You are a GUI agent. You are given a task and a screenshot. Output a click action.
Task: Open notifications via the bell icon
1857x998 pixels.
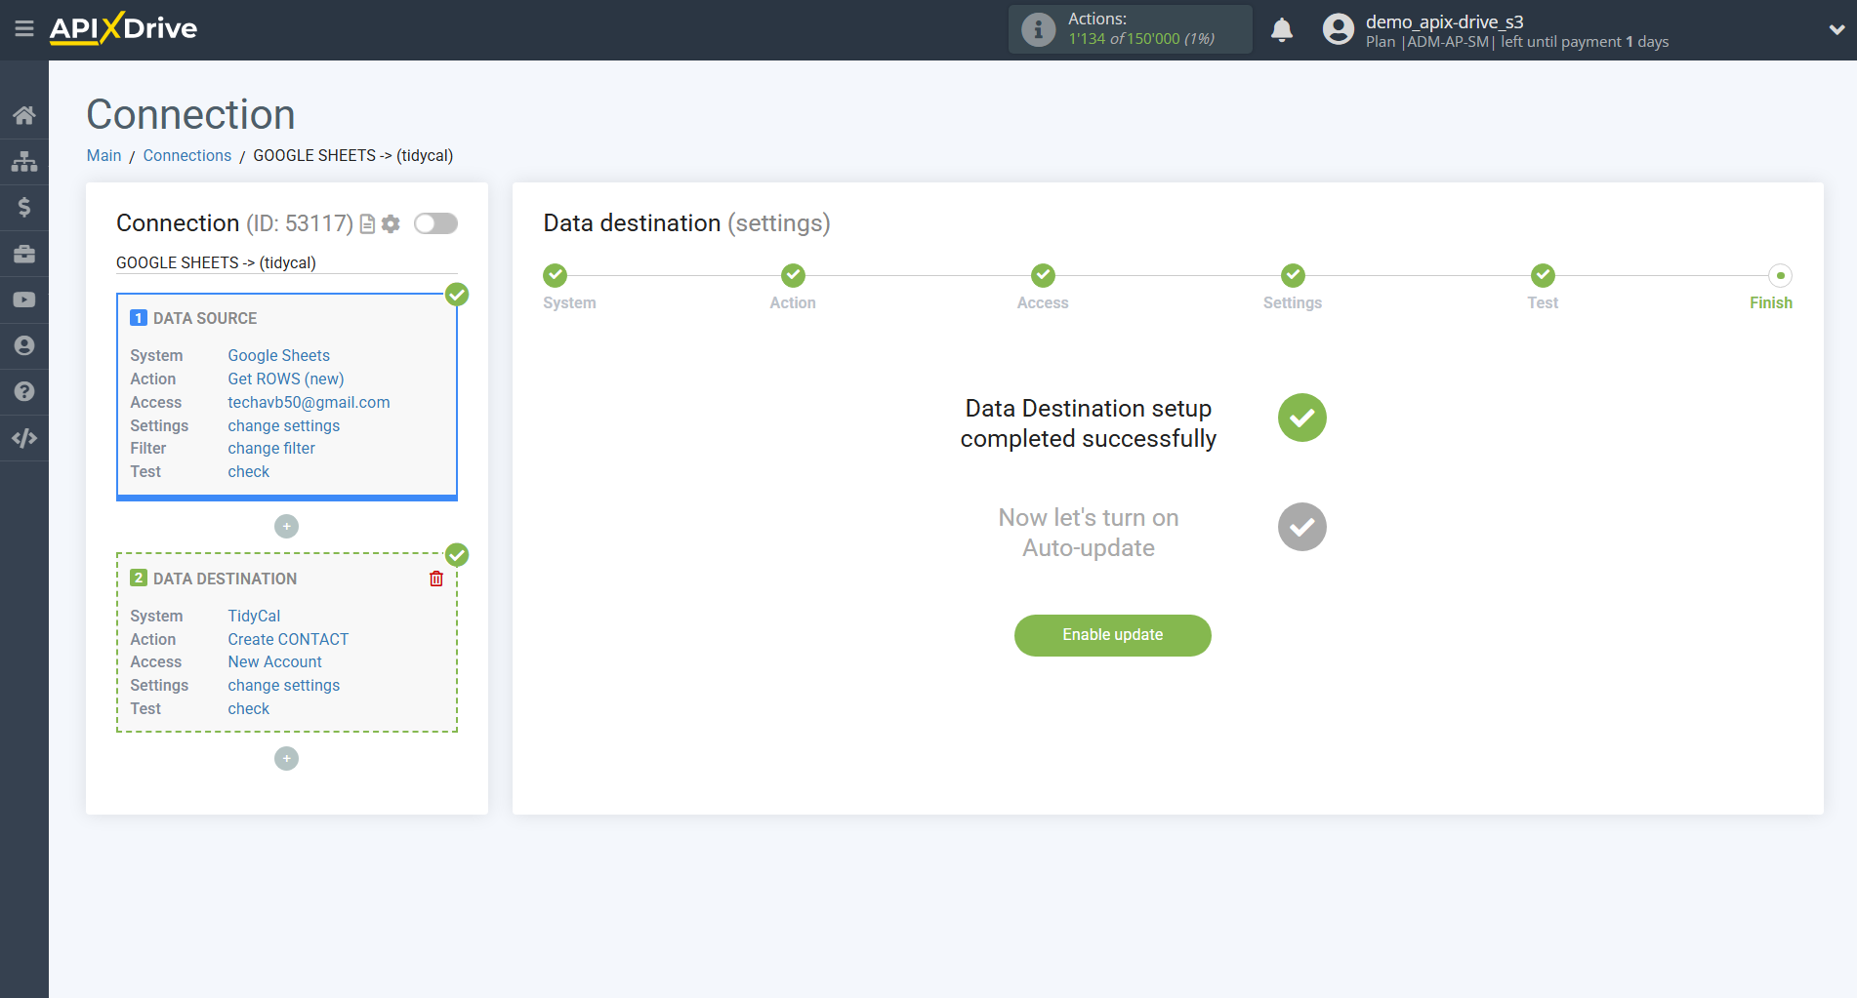1282,29
